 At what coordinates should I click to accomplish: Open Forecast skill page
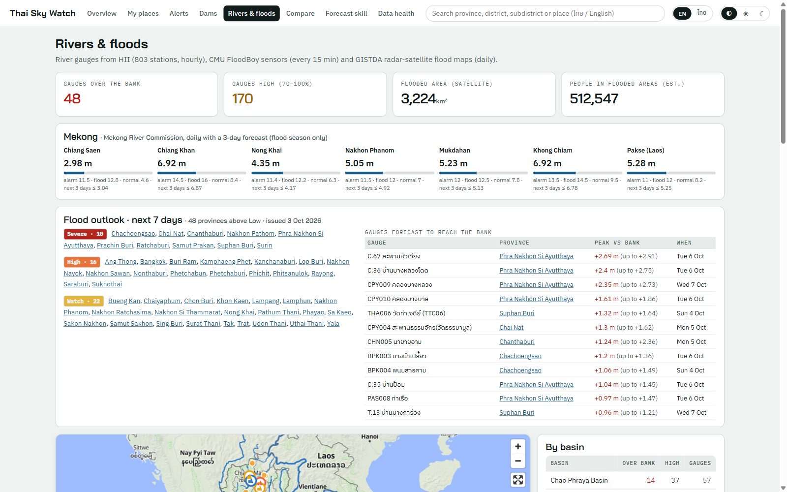[x=346, y=13]
